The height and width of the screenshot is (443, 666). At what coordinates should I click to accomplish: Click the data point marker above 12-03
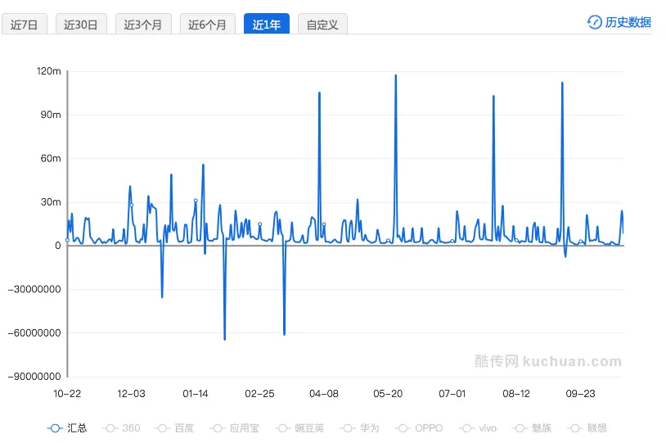[131, 206]
